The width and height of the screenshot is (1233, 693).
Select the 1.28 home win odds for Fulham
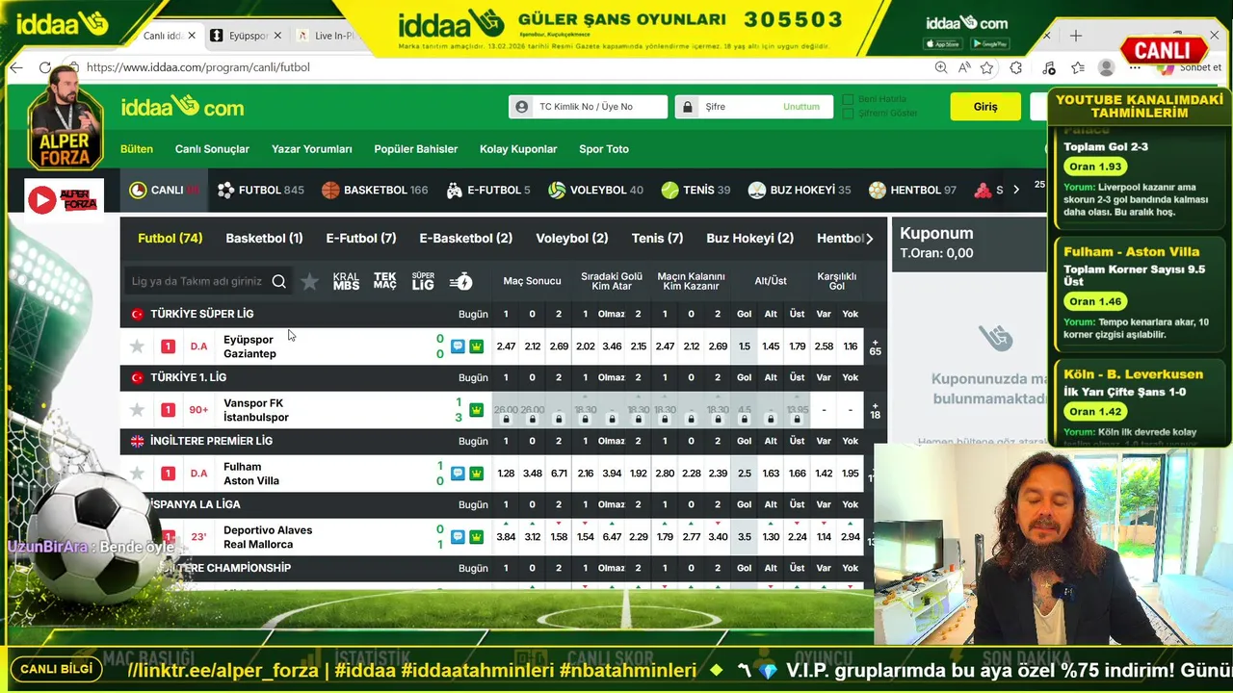click(506, 474)
